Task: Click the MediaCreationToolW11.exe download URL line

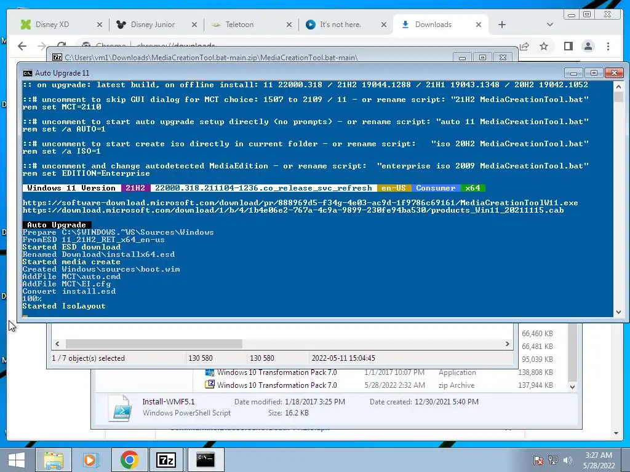Action: 300,203
